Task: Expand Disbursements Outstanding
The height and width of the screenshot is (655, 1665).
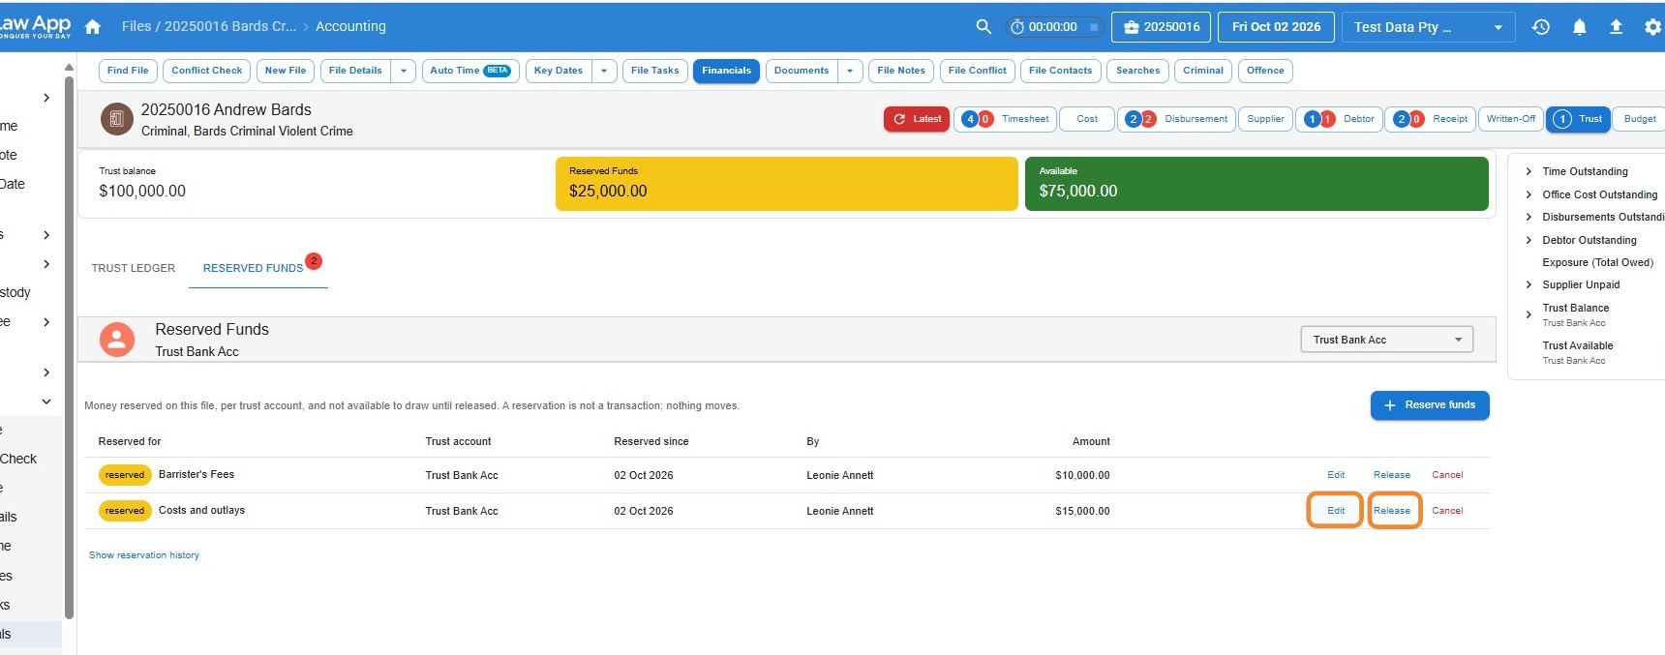Action: 1529,217
